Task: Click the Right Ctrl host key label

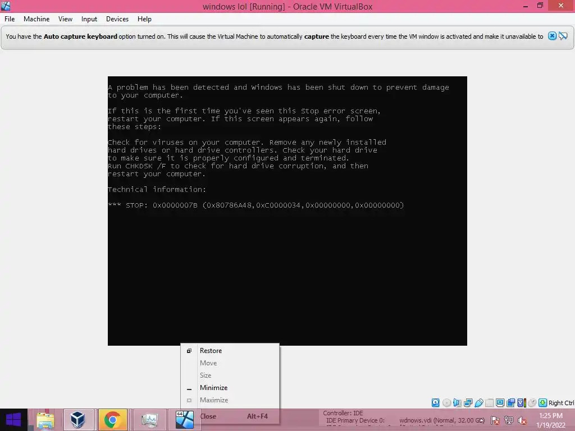Action: [x=561, y=403]
